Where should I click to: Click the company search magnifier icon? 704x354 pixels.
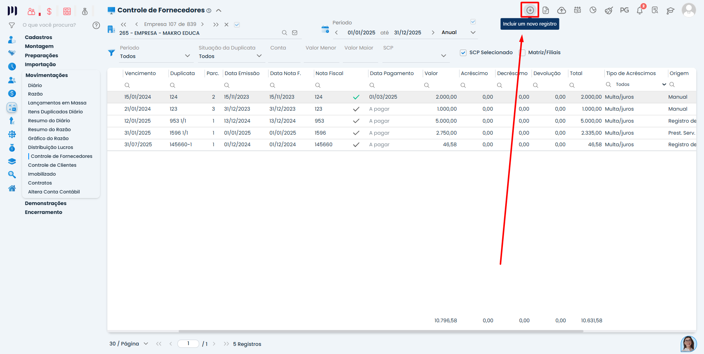284,33
